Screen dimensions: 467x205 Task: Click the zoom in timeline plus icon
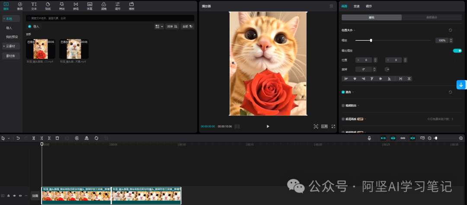point(461,138)
